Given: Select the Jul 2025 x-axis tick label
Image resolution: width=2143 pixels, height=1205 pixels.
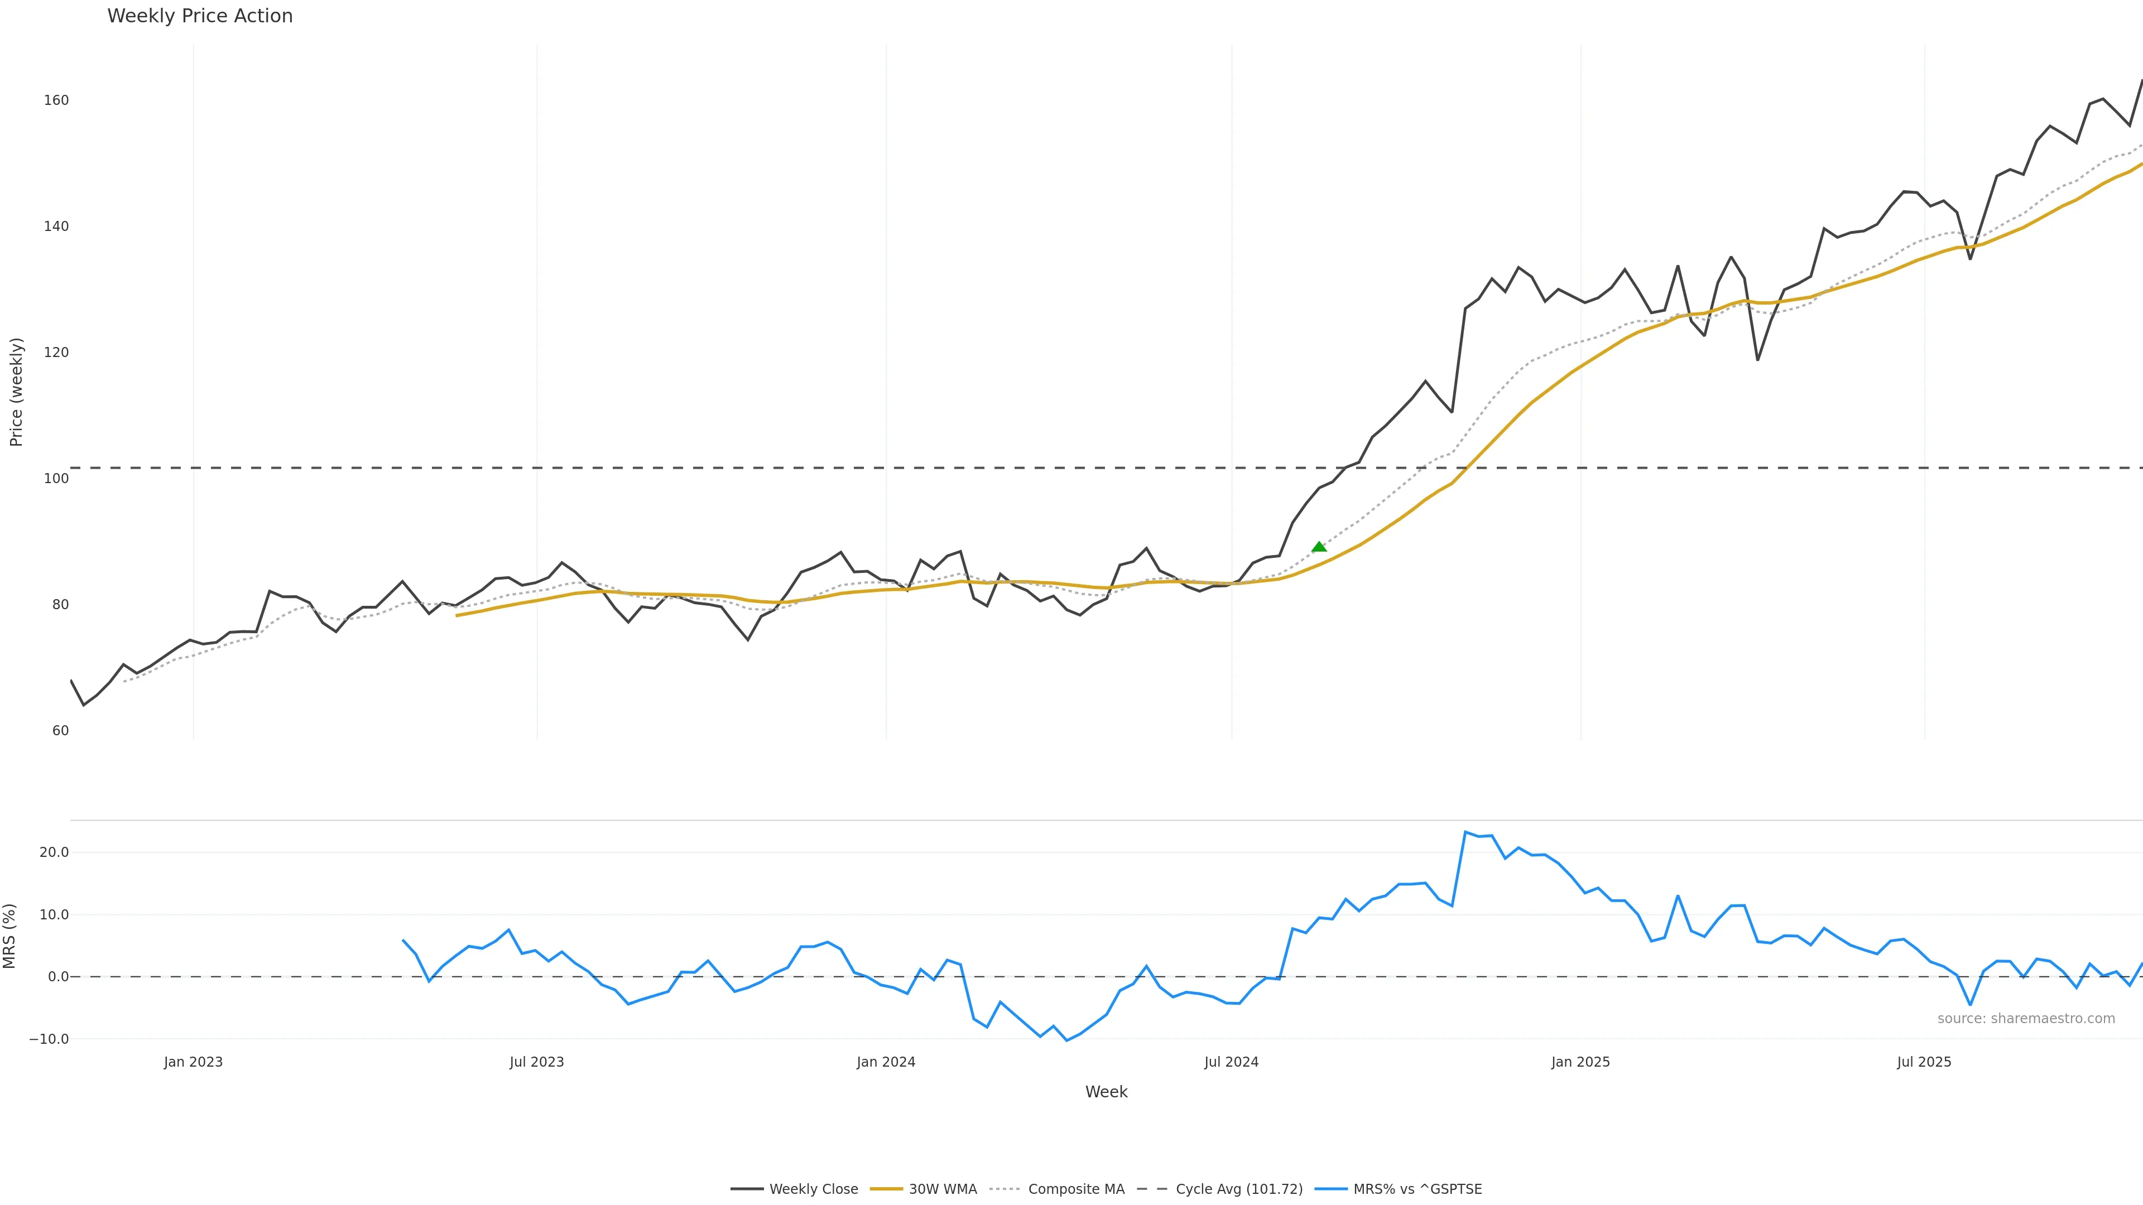Looking at the screenshot, I should click(x=1924, y=1062).
